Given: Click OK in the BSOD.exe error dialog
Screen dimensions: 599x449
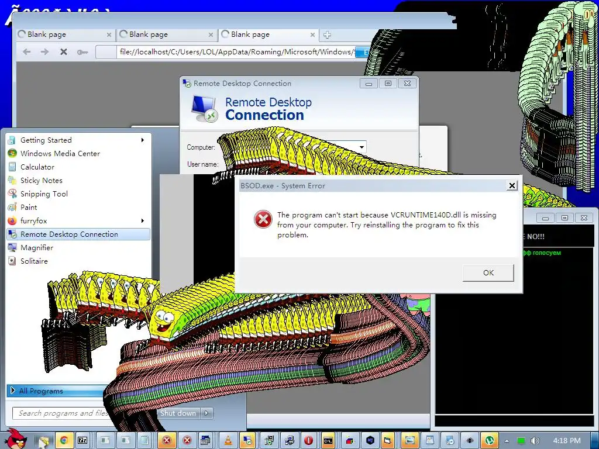Looking at the screenshot, I should [x=488, y=272].
